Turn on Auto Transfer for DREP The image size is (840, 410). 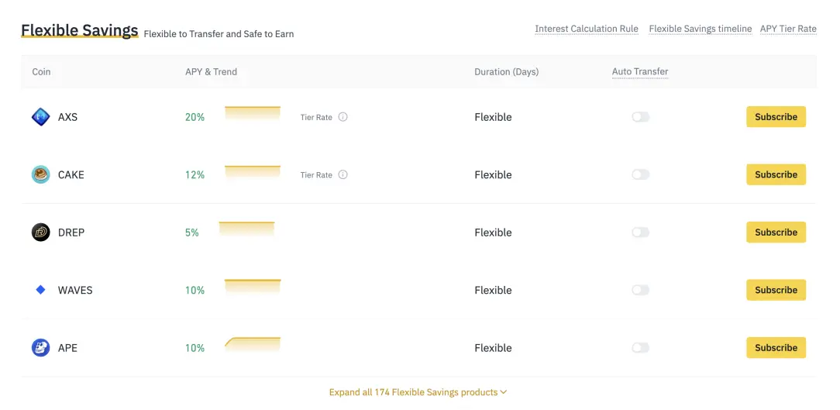pos(640,232)
